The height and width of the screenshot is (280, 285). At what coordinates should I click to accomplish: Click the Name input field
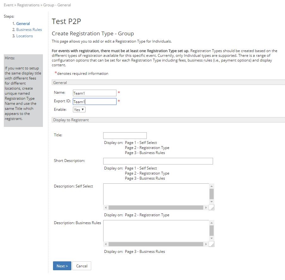(94, 93)
